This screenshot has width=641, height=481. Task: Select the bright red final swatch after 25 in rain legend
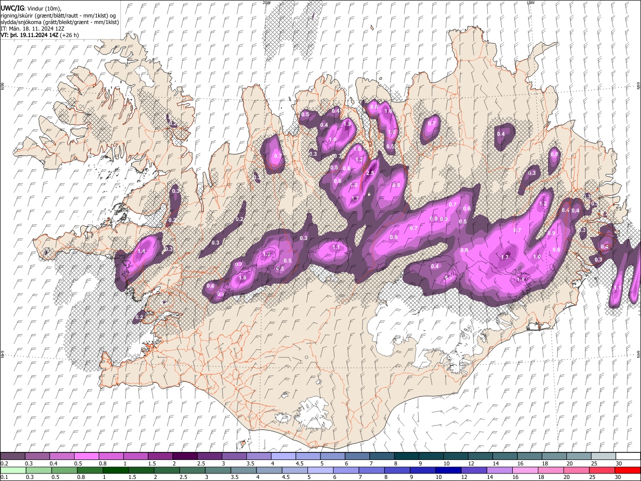coord(627,470)
